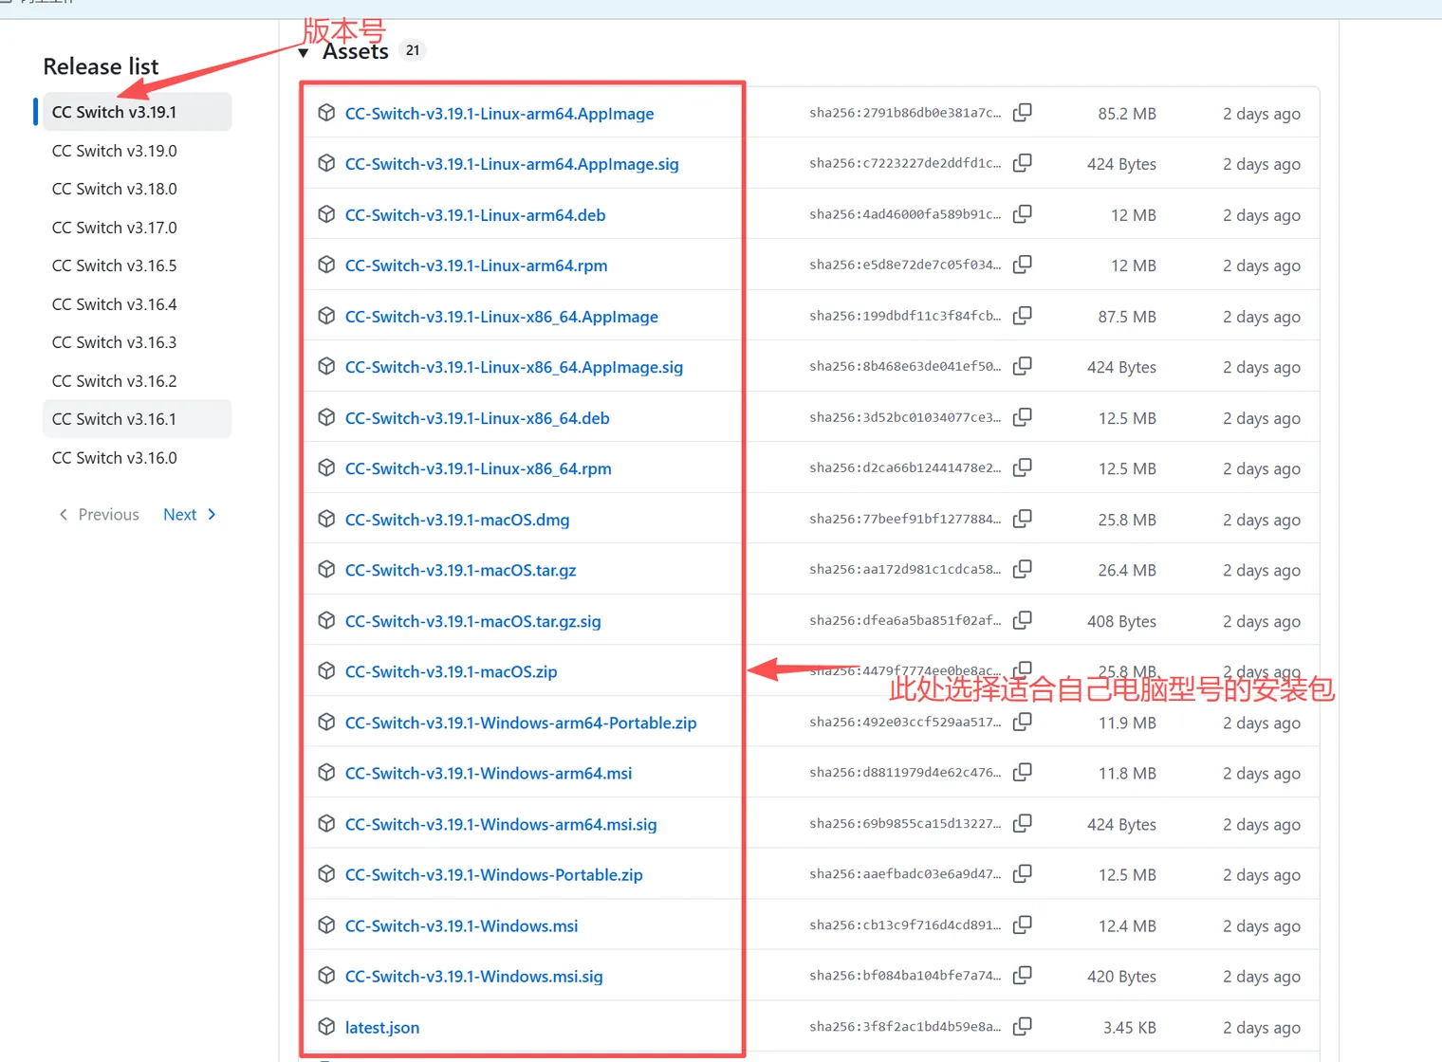Download CC-Switch-v3.19.1-macOS.dmg
Image resolution: width=1442 pixels, height=1062 pixels.
(x=457, y=520)
